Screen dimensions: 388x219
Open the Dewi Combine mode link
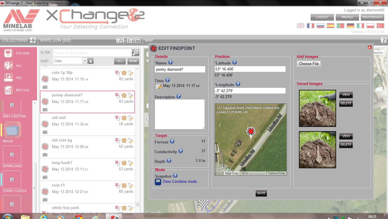180,181
